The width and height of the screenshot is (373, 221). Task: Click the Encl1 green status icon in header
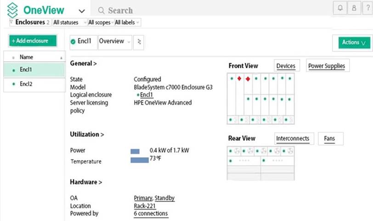[x=73, y=42]
